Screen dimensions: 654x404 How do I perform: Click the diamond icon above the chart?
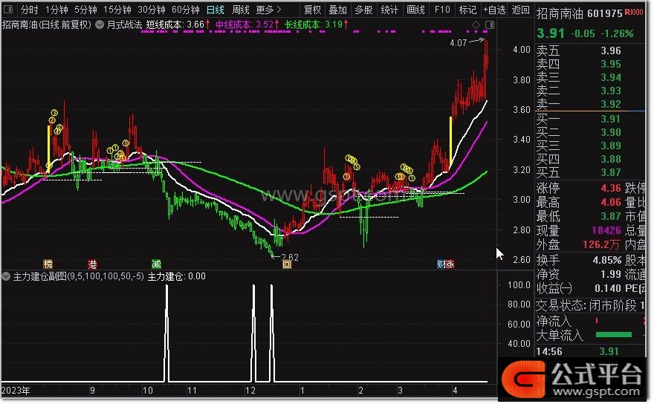tap(476, 25)
